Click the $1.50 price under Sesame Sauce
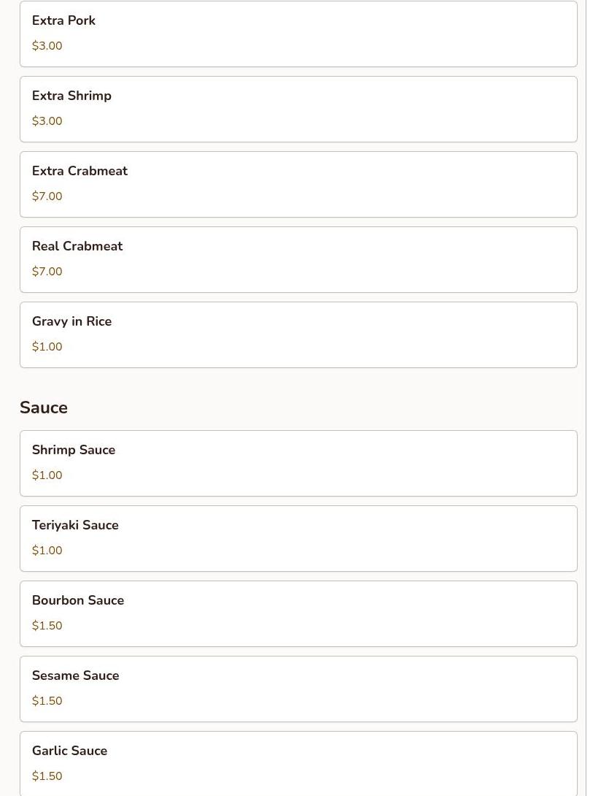Image resolution: width=601 pixels, height=796 pixels. pos(47,701)
